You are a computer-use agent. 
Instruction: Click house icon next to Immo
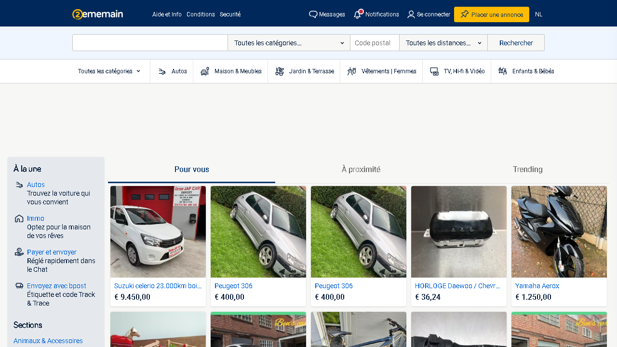pyautogui.click(x=19, y=218)
